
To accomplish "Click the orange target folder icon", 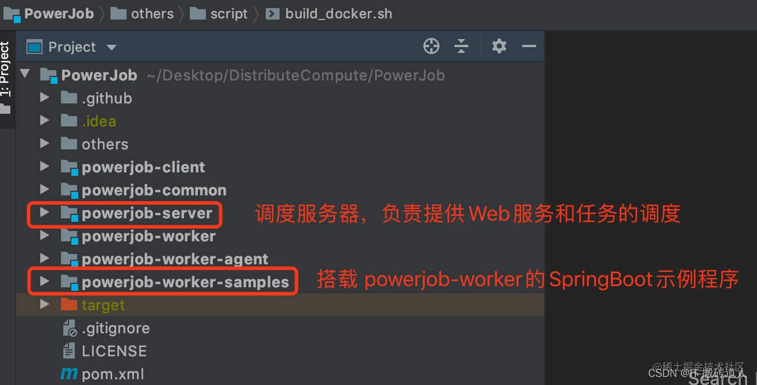I will click(68, 304).
